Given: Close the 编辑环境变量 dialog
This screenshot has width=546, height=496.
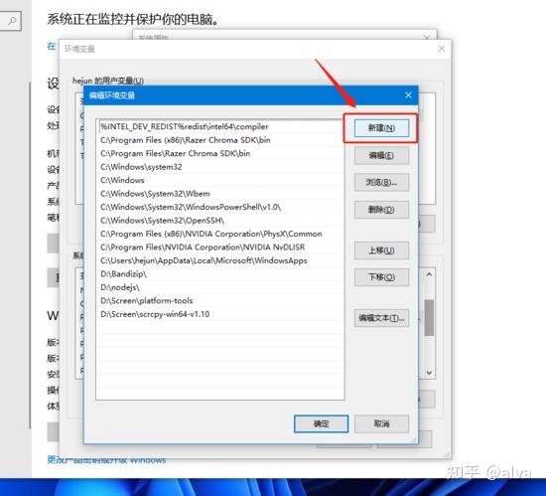Looking at the screenshot, I should pos(408,95).
